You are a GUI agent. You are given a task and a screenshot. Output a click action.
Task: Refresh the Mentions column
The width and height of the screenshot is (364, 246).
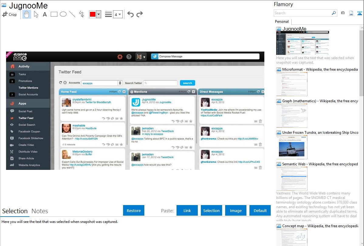click(x=189, y=92)
